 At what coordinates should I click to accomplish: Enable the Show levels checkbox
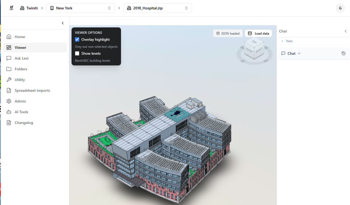pos(77,53)
